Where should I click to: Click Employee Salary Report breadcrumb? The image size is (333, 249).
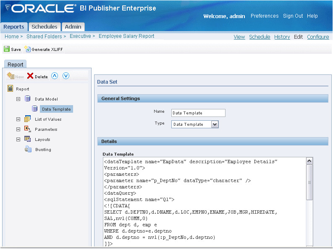click(x=126, y=36)
